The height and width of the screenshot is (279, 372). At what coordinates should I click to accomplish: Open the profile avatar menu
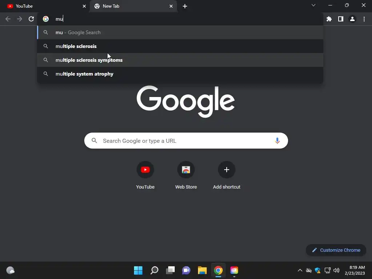352,19
